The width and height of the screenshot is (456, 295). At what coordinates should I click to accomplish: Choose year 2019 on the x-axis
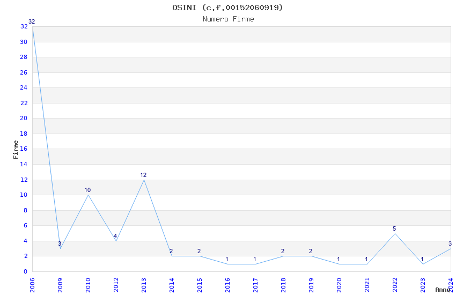(x=312, y=285)
